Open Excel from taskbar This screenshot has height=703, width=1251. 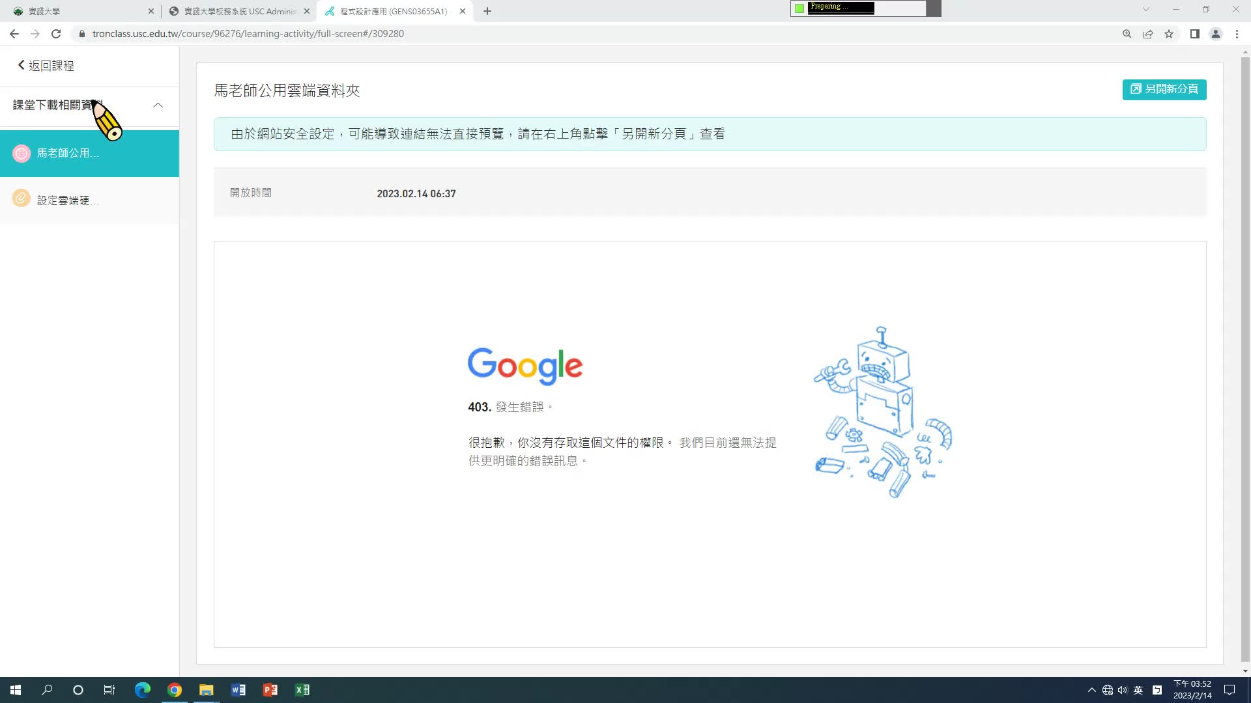pos(302,690)
